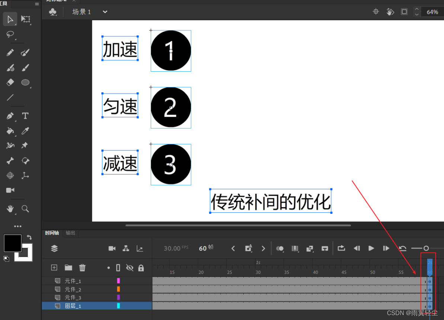Select the Paint Brush tool
The height and width of the screenshot is (320, 444).
pyautogui.click(x=10, y=68)
